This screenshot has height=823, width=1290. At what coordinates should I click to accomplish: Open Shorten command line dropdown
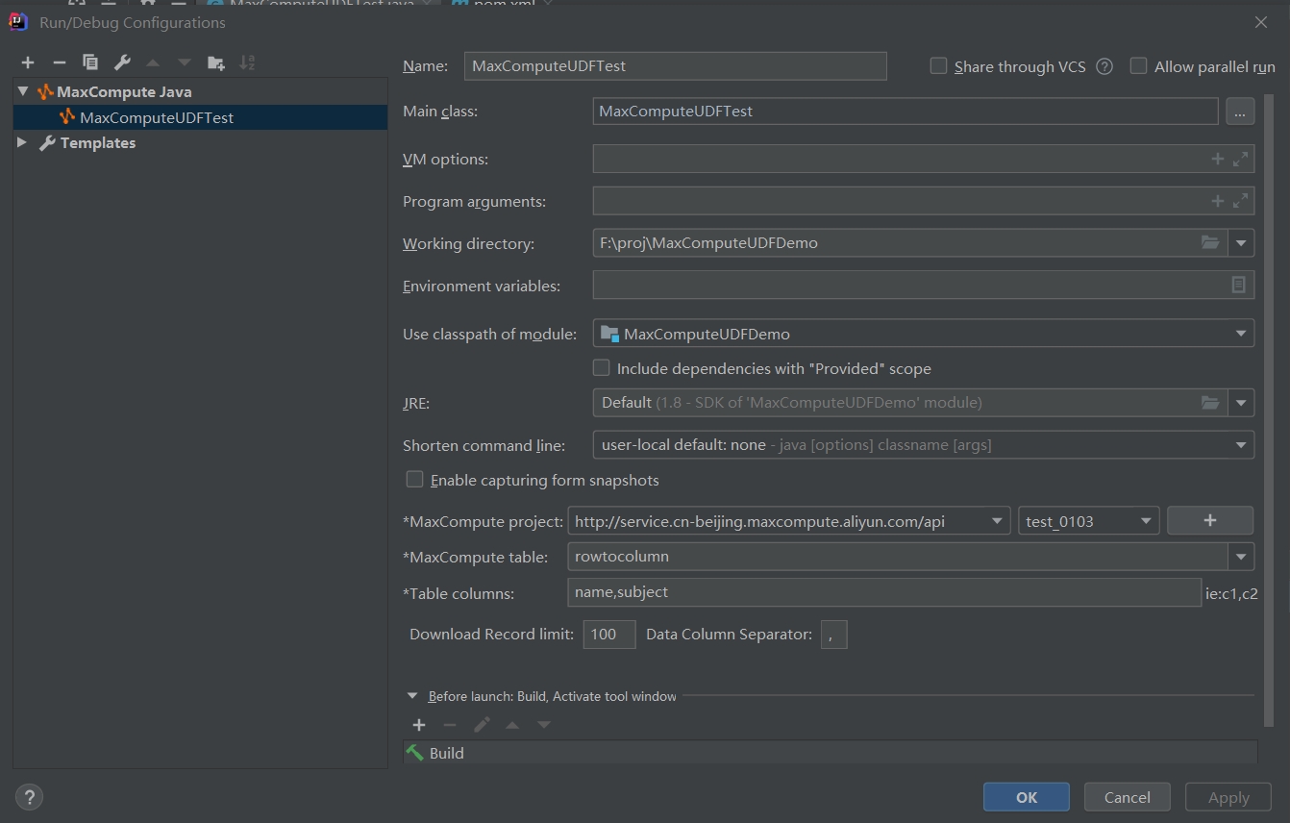coord(1241,445)
